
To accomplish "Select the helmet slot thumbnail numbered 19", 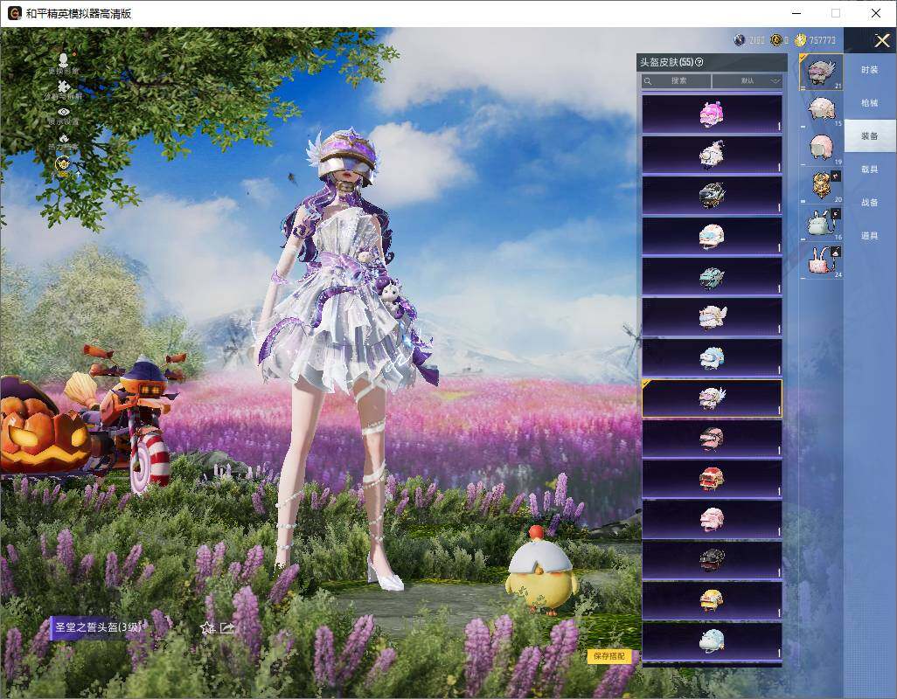I will point(821,148).
